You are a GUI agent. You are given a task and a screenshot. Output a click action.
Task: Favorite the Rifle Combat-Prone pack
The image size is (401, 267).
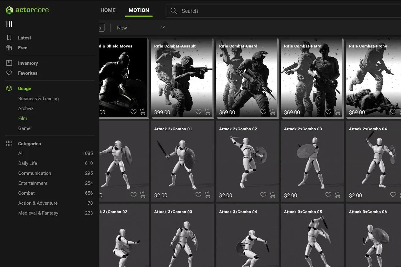[393, 112]
